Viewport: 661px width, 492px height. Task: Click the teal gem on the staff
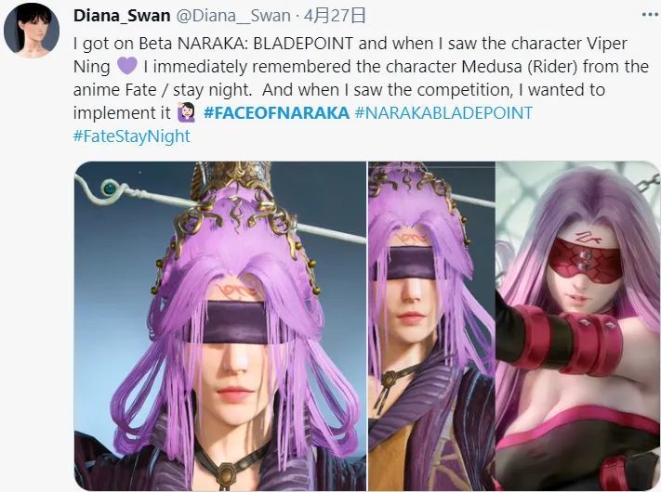pos(110,188)
